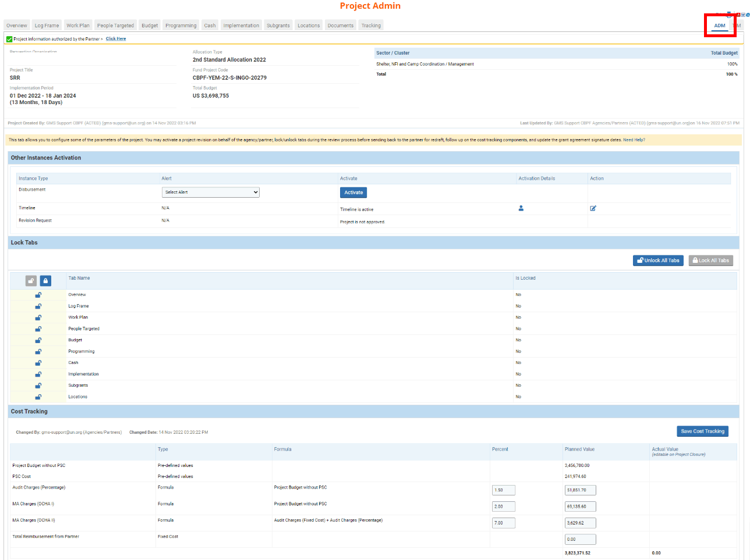Image resolution: width=750 pixels, height=560 pixels.
Task: Toggle the lock for Programming row
Action: coord(38,351)
